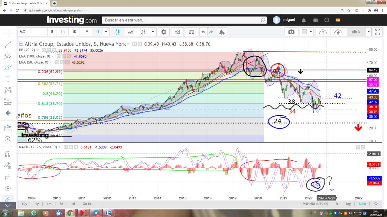
Task: Click the compare symbols scales icon
Action: tap(191, 32)
